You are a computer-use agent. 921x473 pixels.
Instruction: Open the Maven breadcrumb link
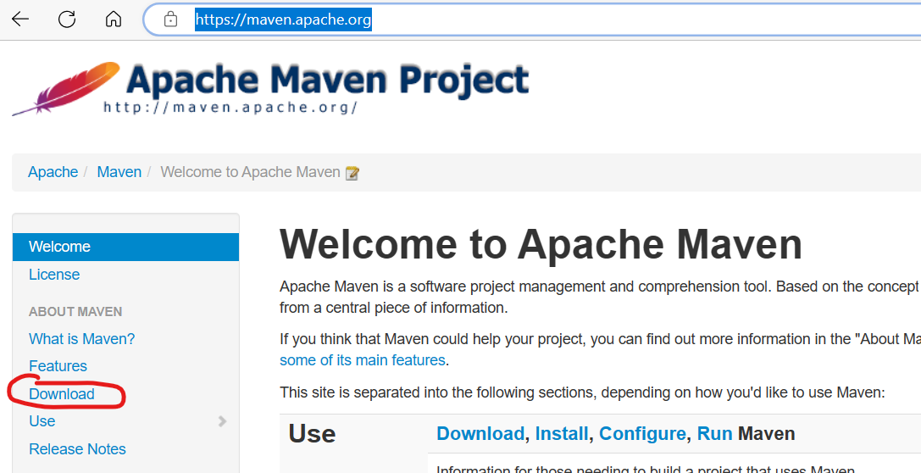click(x=119, y=172)
